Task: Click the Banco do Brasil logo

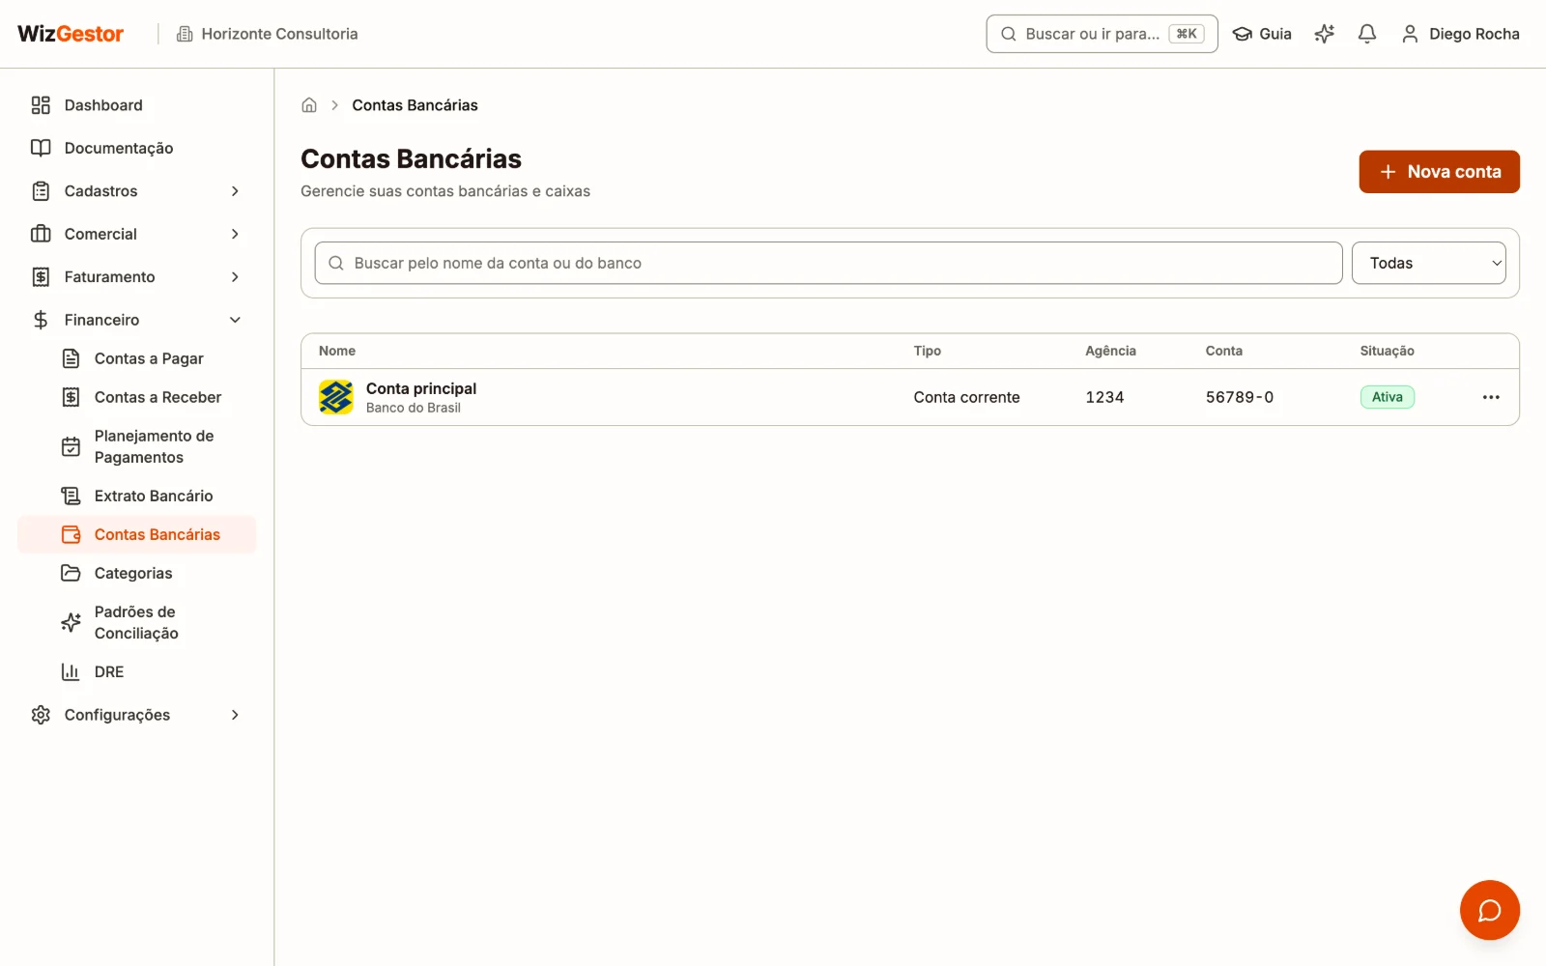Action: click(336, 397)
